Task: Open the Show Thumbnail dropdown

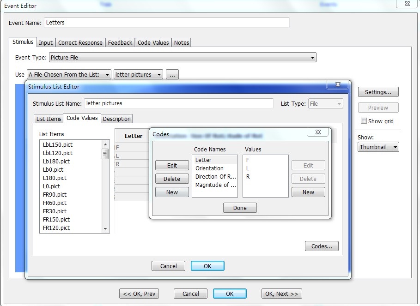Action: tap(378, 147)
